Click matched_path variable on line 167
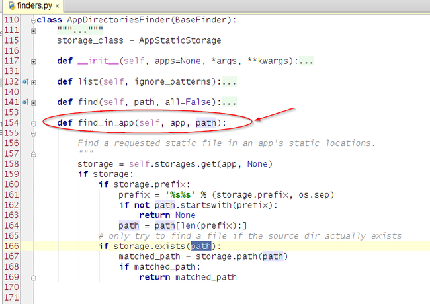 150,256
